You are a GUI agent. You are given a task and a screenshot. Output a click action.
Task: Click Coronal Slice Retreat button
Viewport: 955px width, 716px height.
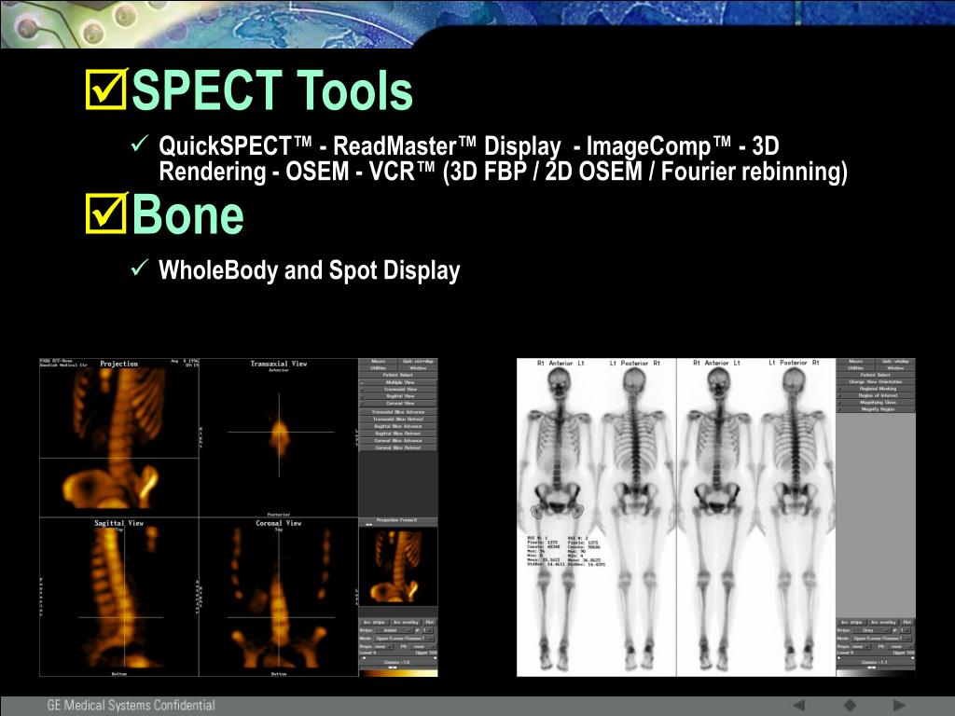tap(397, 447)
